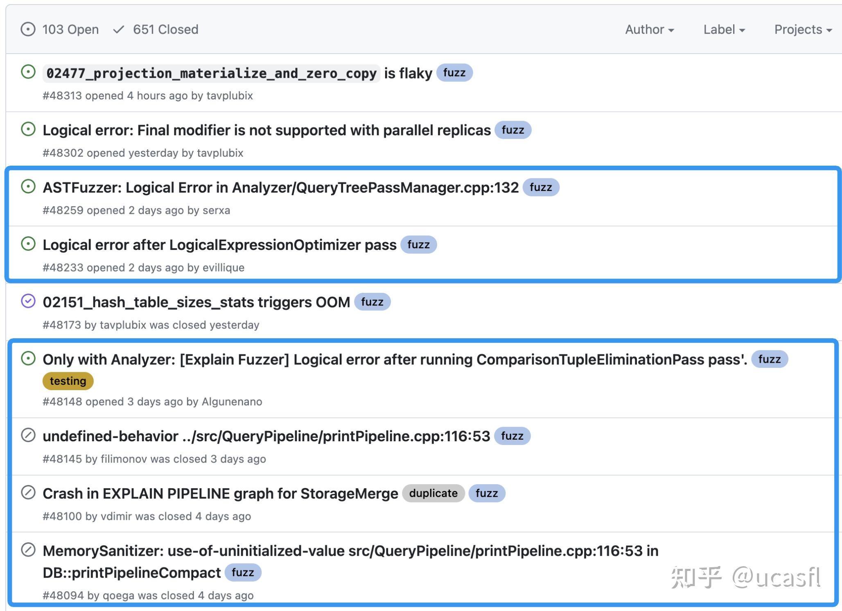
Task: Open the Label filter dropdown
Action: point(724,29)
